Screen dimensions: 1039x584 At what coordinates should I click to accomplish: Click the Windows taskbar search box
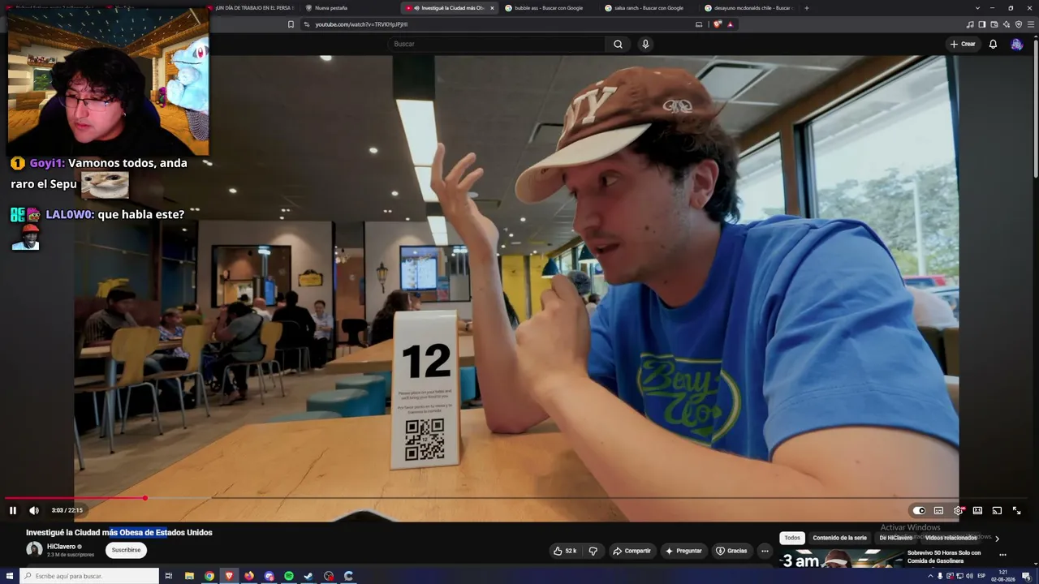[x=88, y=576]
